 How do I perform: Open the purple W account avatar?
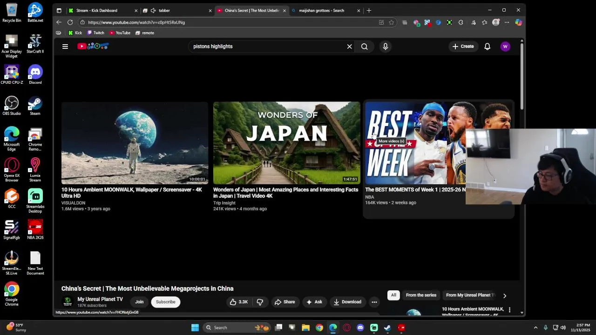pyautogui.click(x=505, y=47)
